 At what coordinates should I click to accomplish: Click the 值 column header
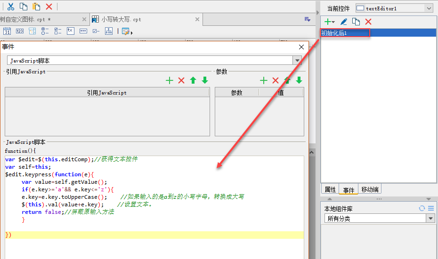281,93
